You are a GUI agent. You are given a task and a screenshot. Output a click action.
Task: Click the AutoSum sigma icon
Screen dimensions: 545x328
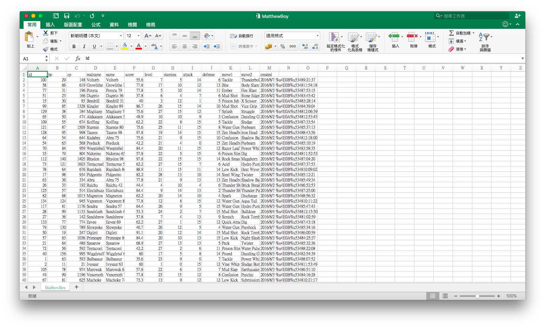(451, 33)
